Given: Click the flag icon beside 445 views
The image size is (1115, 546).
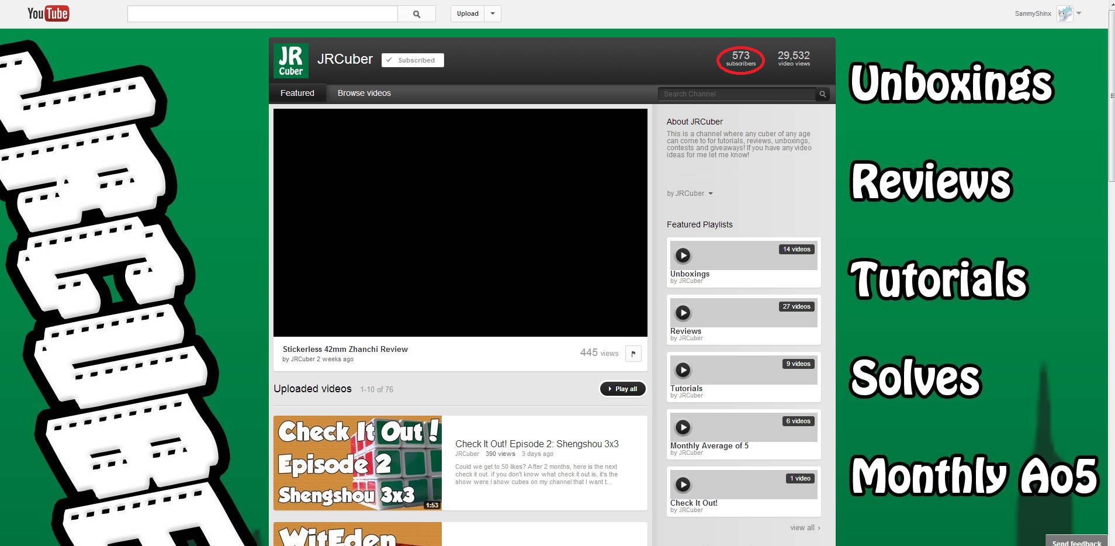Looking at the screenshot, I should (633, 354).
